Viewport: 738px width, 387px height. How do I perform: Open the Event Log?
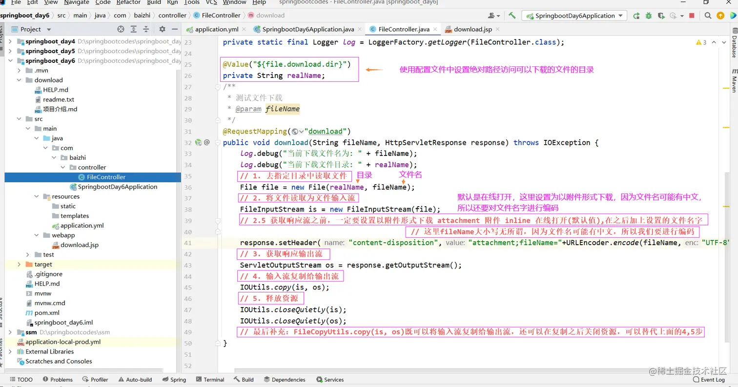(x=709, y=379)
